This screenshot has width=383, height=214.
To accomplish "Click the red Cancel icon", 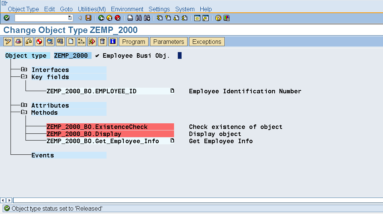I will [x=118, y=18].
